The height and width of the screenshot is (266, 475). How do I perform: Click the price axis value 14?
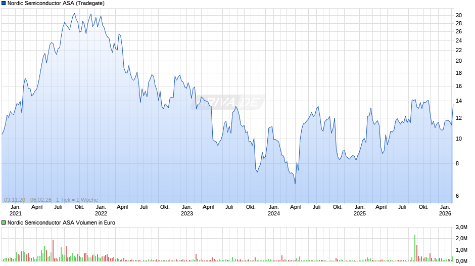(x=459, y=101)
